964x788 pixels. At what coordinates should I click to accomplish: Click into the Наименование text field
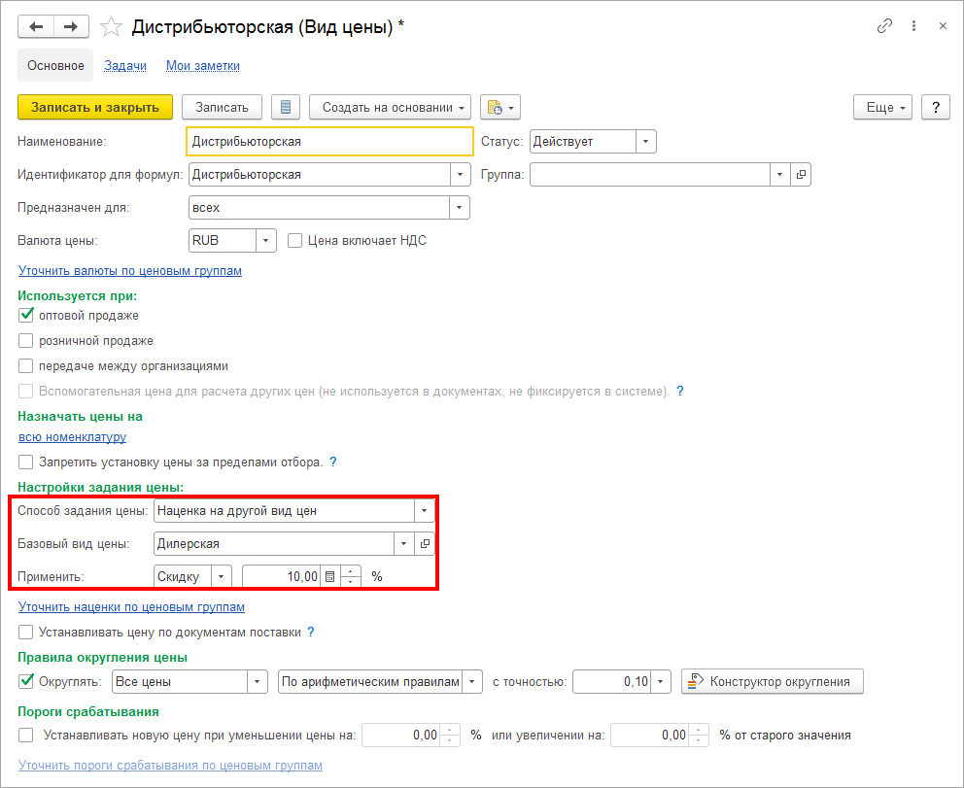[316, 142]
